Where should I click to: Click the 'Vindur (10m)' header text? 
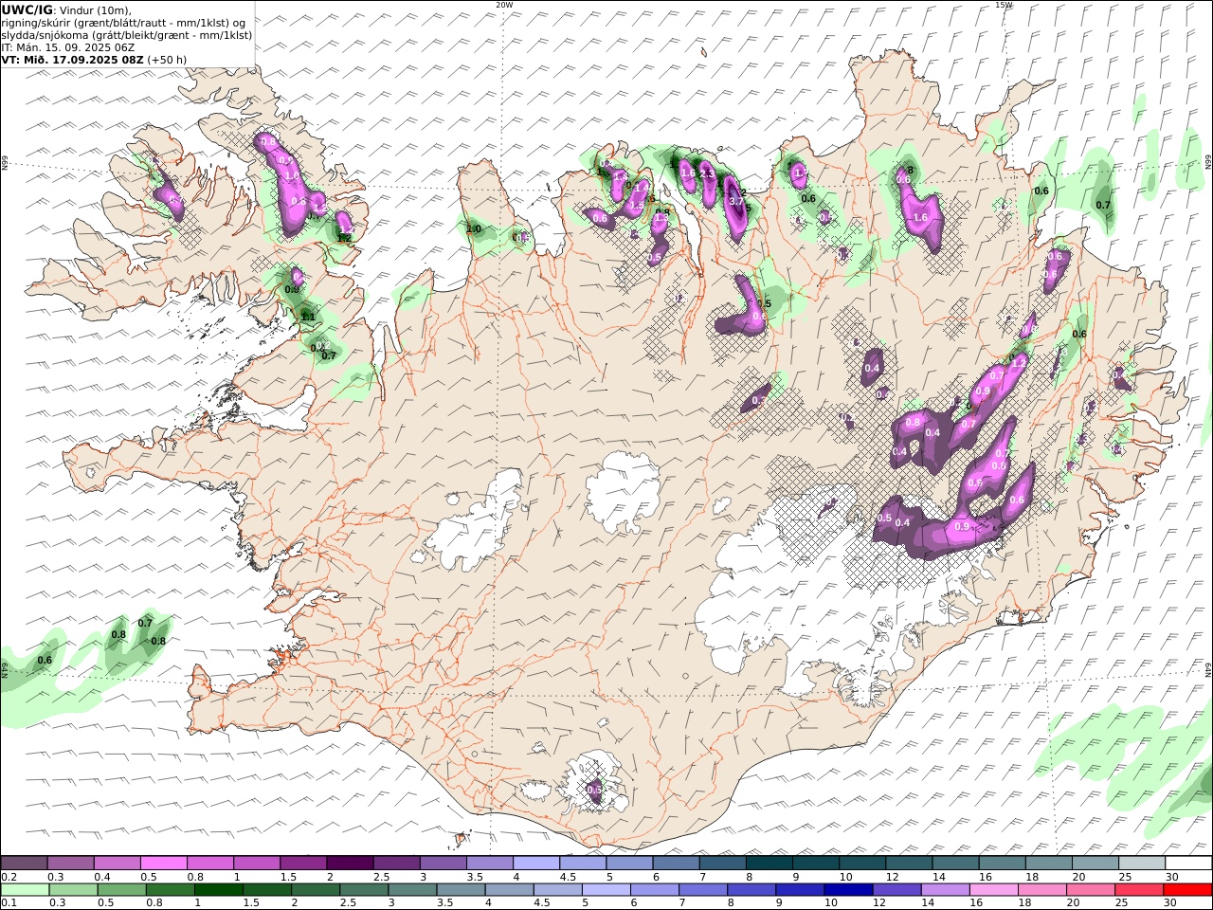coord(96,9)
